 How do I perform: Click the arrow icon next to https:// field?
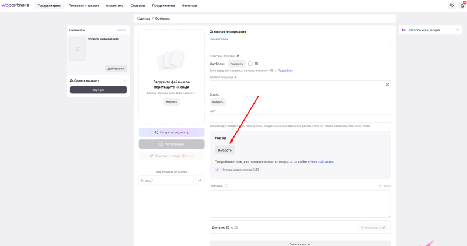tap(199, 180)
